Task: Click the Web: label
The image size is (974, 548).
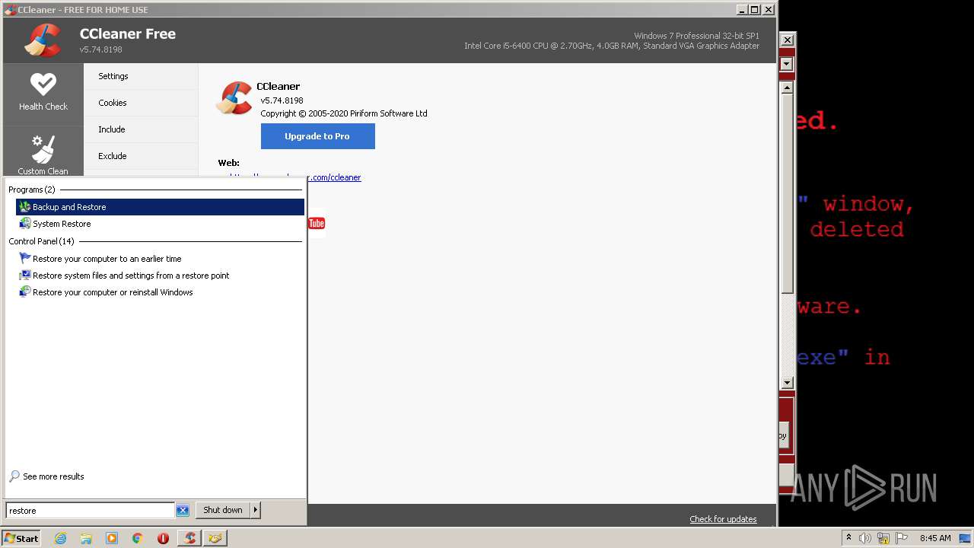Action: pyautogui.click(x=228, y=163)
